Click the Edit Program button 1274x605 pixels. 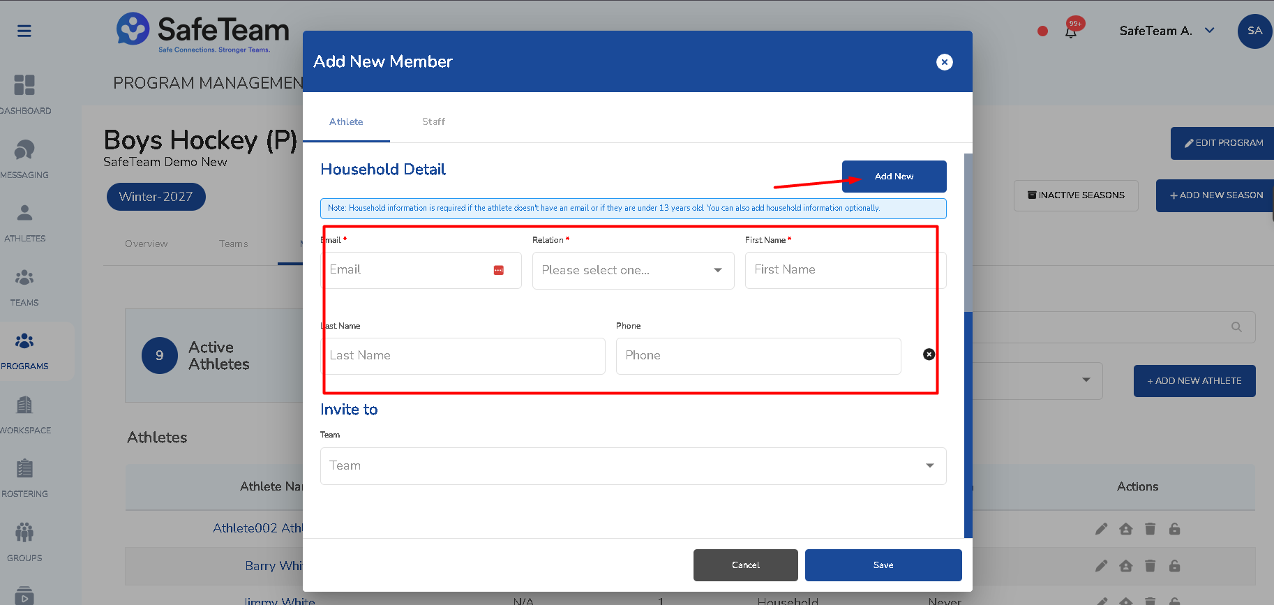click(1222, 143)
